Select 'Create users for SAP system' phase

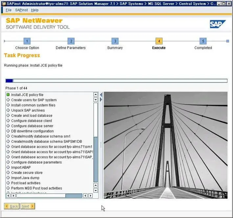point(34,100)
